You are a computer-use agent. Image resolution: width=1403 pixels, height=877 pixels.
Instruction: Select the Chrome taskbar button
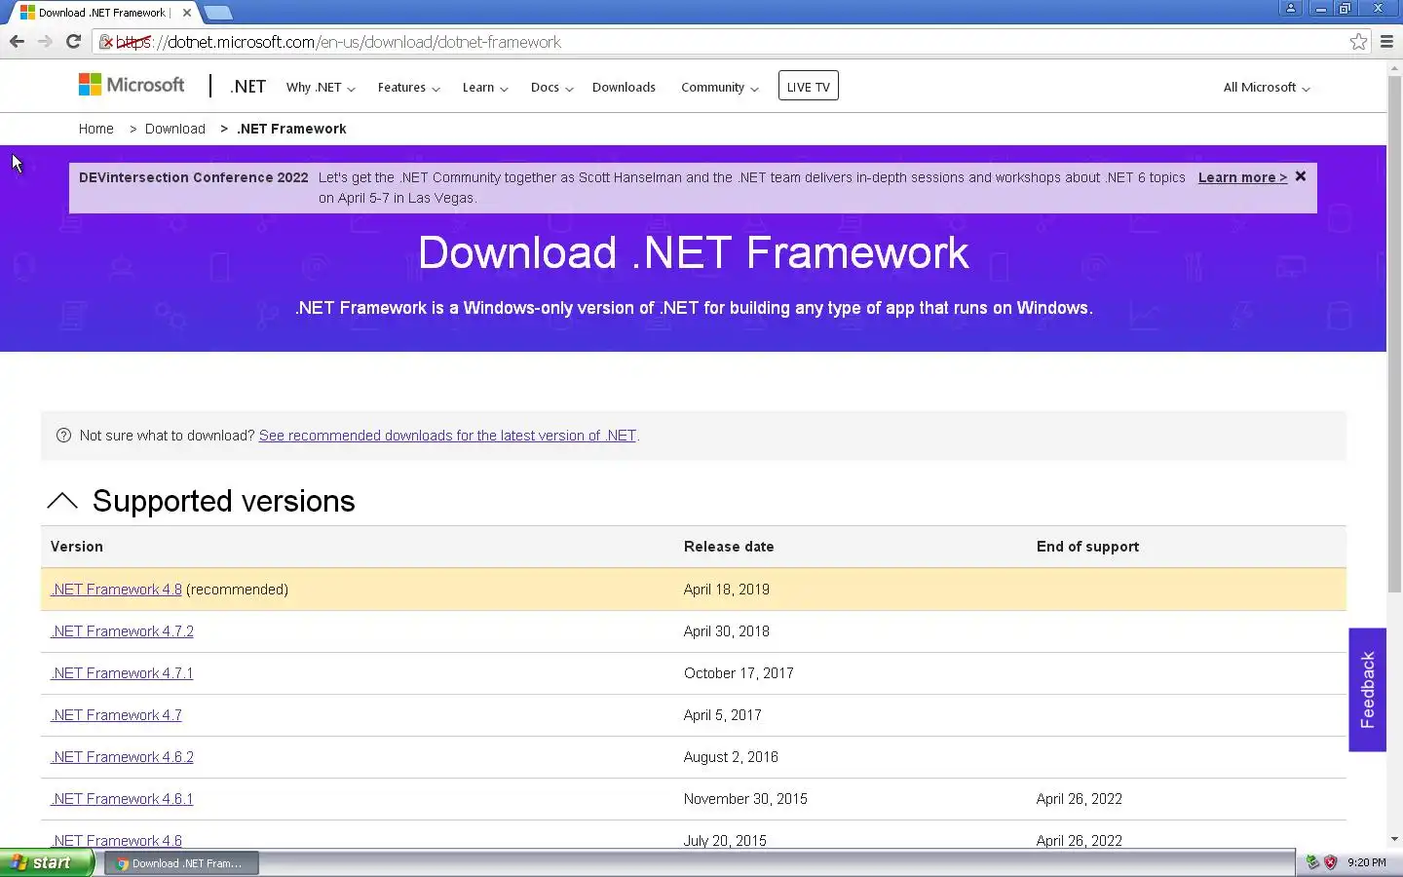pyautogui.click(x=181, y=863)
